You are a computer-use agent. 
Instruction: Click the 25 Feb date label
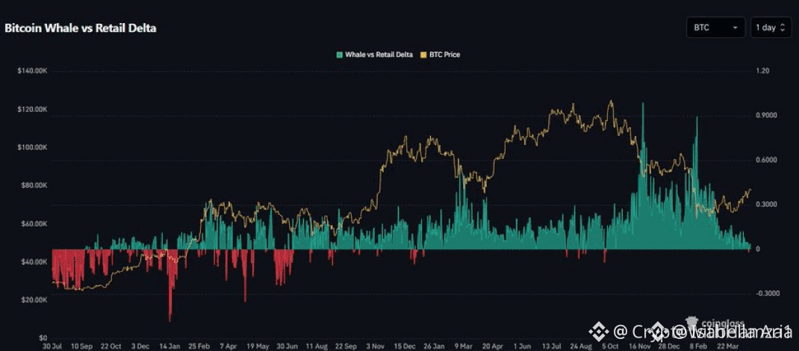(199, 346)
